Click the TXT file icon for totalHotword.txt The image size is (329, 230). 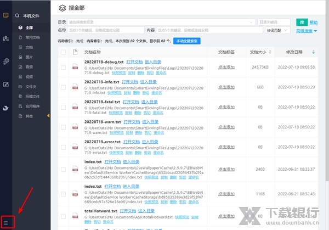tap(75, 216)
